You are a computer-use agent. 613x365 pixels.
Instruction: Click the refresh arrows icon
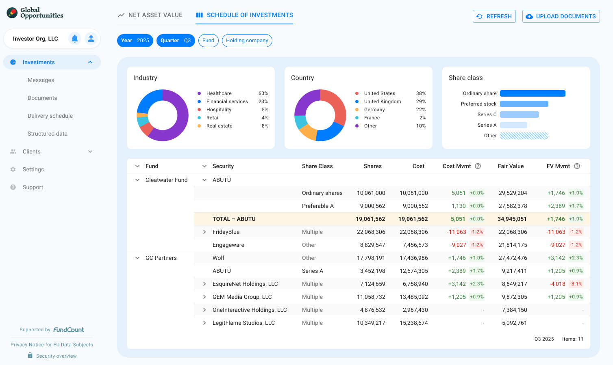480,16
